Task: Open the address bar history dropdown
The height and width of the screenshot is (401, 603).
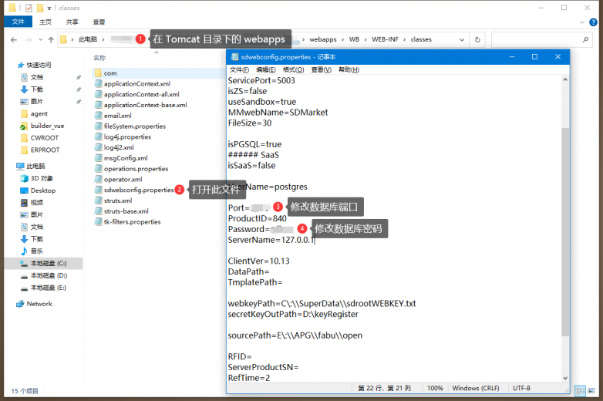Action: (x=463, y=39)
